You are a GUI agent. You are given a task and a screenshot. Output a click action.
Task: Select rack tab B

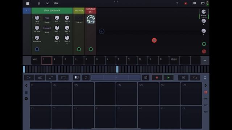click(x=163, y=60)
